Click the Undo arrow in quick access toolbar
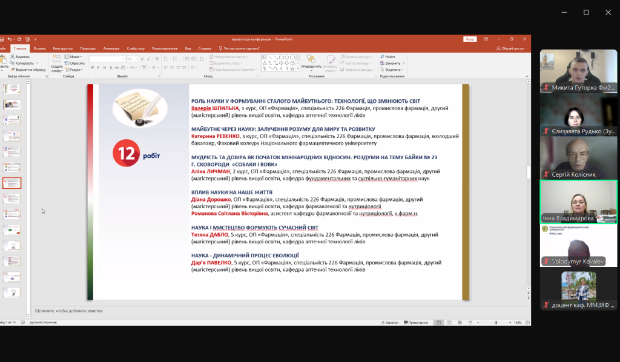This screenshot has height=362, width=620. (10, 39)
